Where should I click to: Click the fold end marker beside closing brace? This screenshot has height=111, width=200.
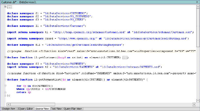[5, 95]
